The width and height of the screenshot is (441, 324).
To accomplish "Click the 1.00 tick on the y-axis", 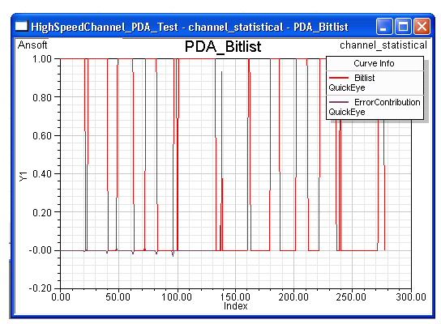I will click(x=42, y=59).
